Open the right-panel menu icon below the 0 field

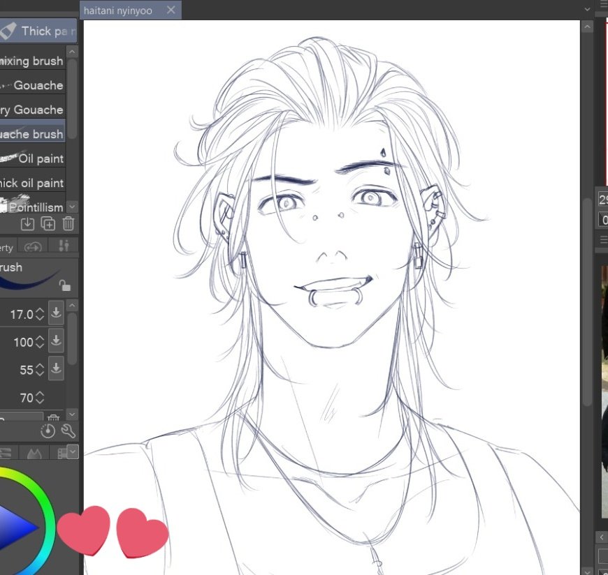tap(603, 240)
